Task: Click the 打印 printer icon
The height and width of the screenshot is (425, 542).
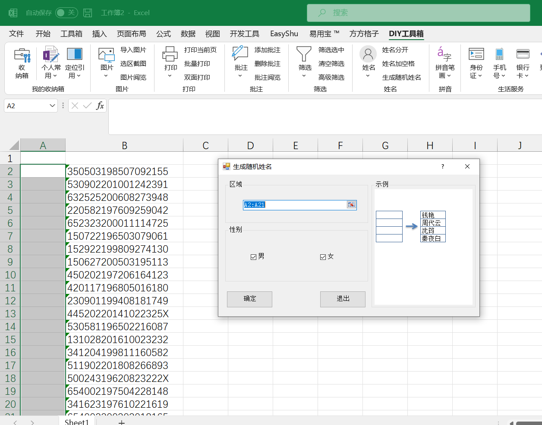Action: (x=170, y=54)
